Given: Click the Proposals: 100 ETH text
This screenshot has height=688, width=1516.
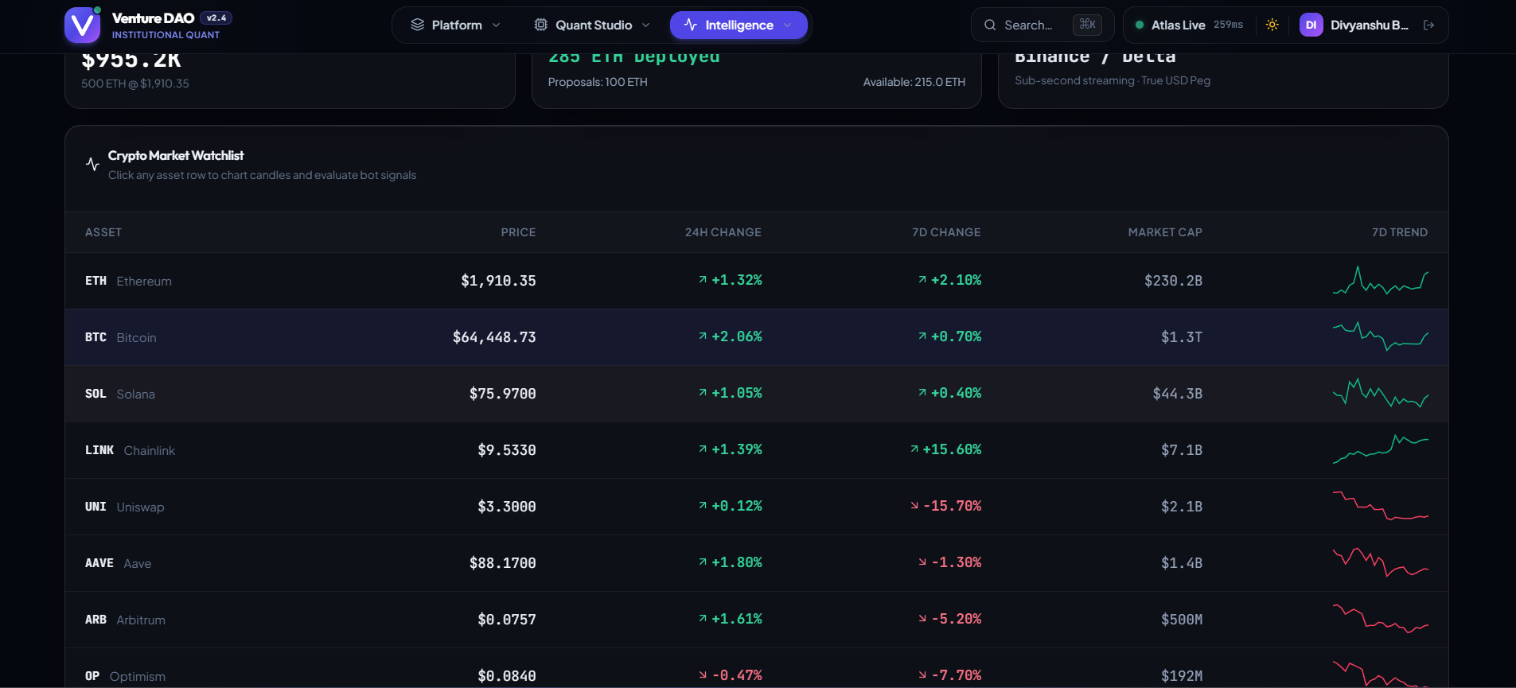Looking at the screenshot, I should 598,82.
